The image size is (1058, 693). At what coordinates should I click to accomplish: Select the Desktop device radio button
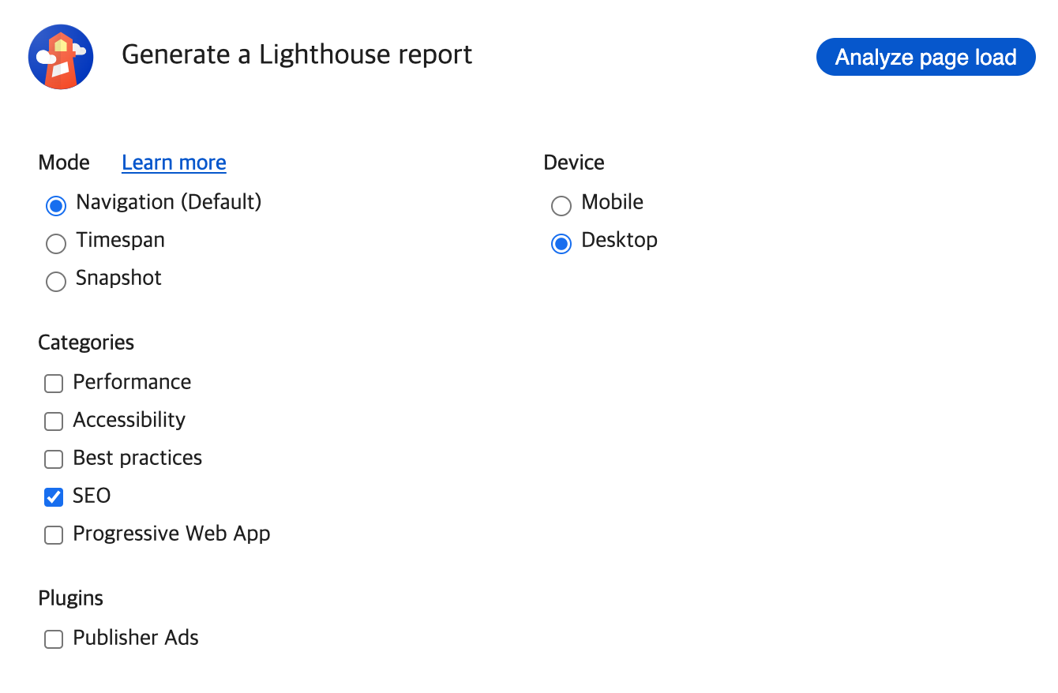tap(561, 244)
